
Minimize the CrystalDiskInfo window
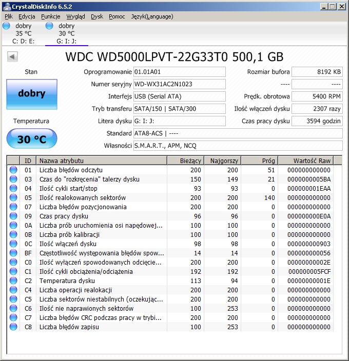point(324,7)
